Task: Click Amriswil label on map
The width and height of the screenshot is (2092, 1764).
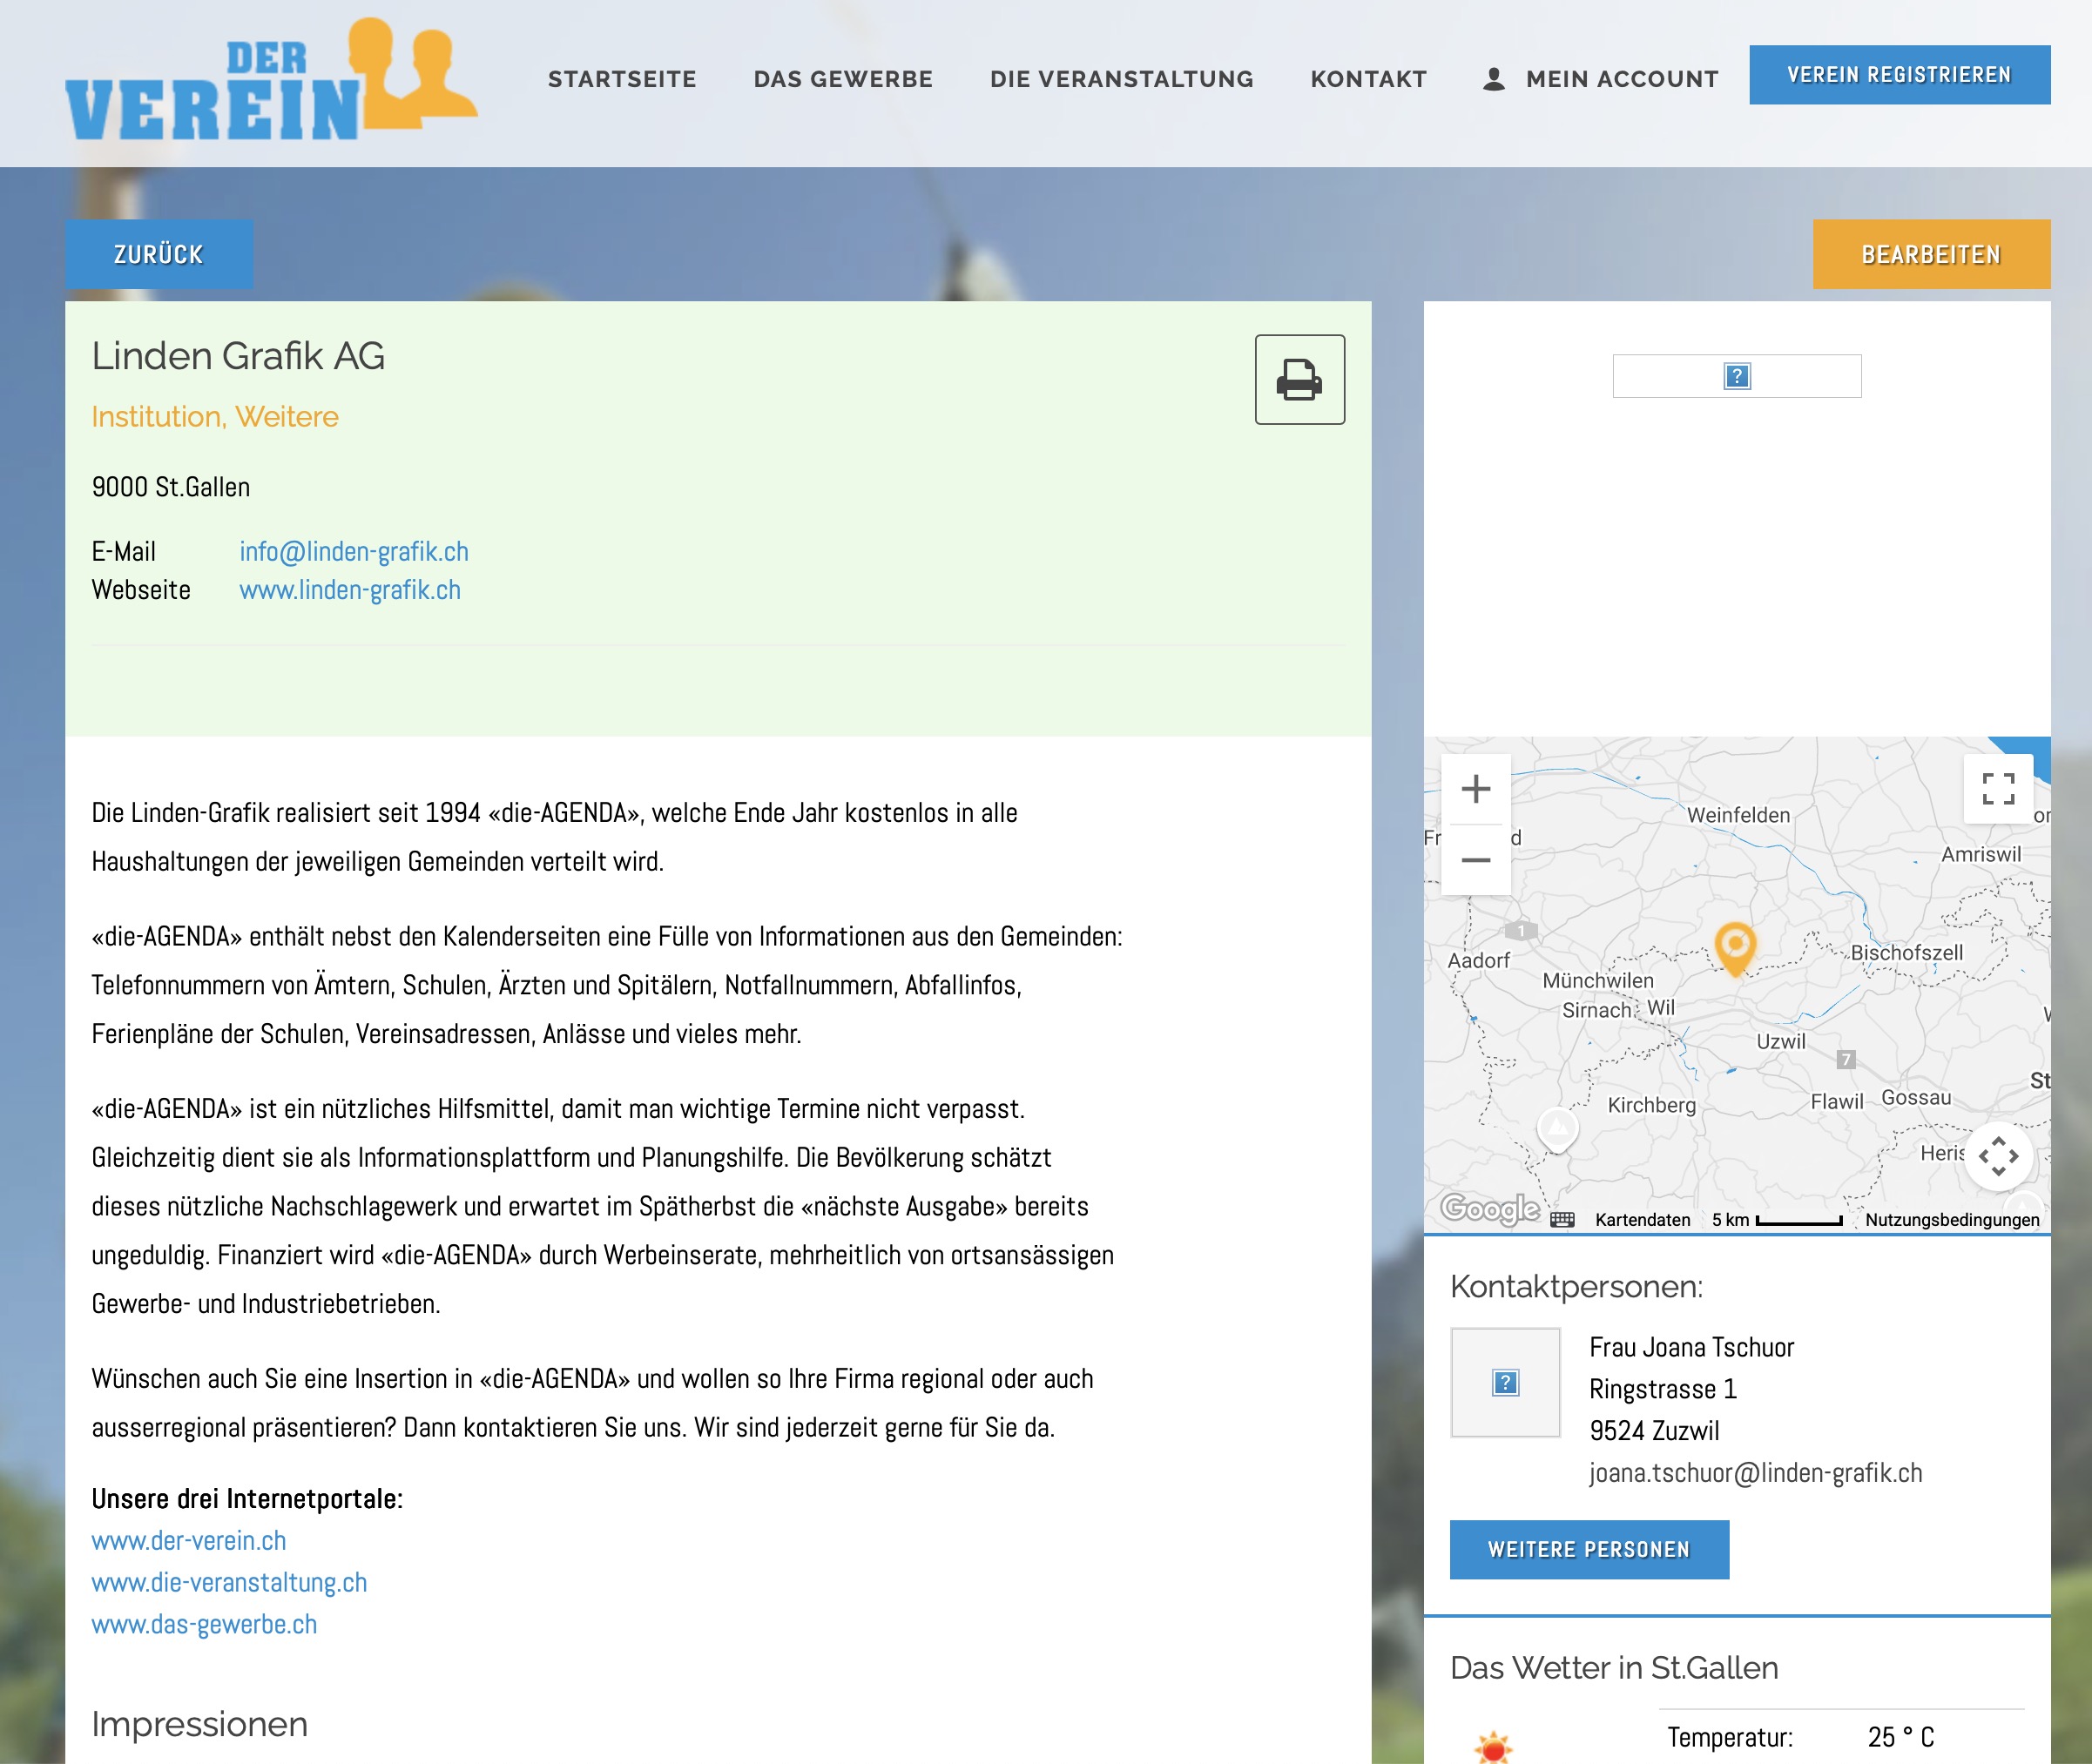Action: (1981, 855)
